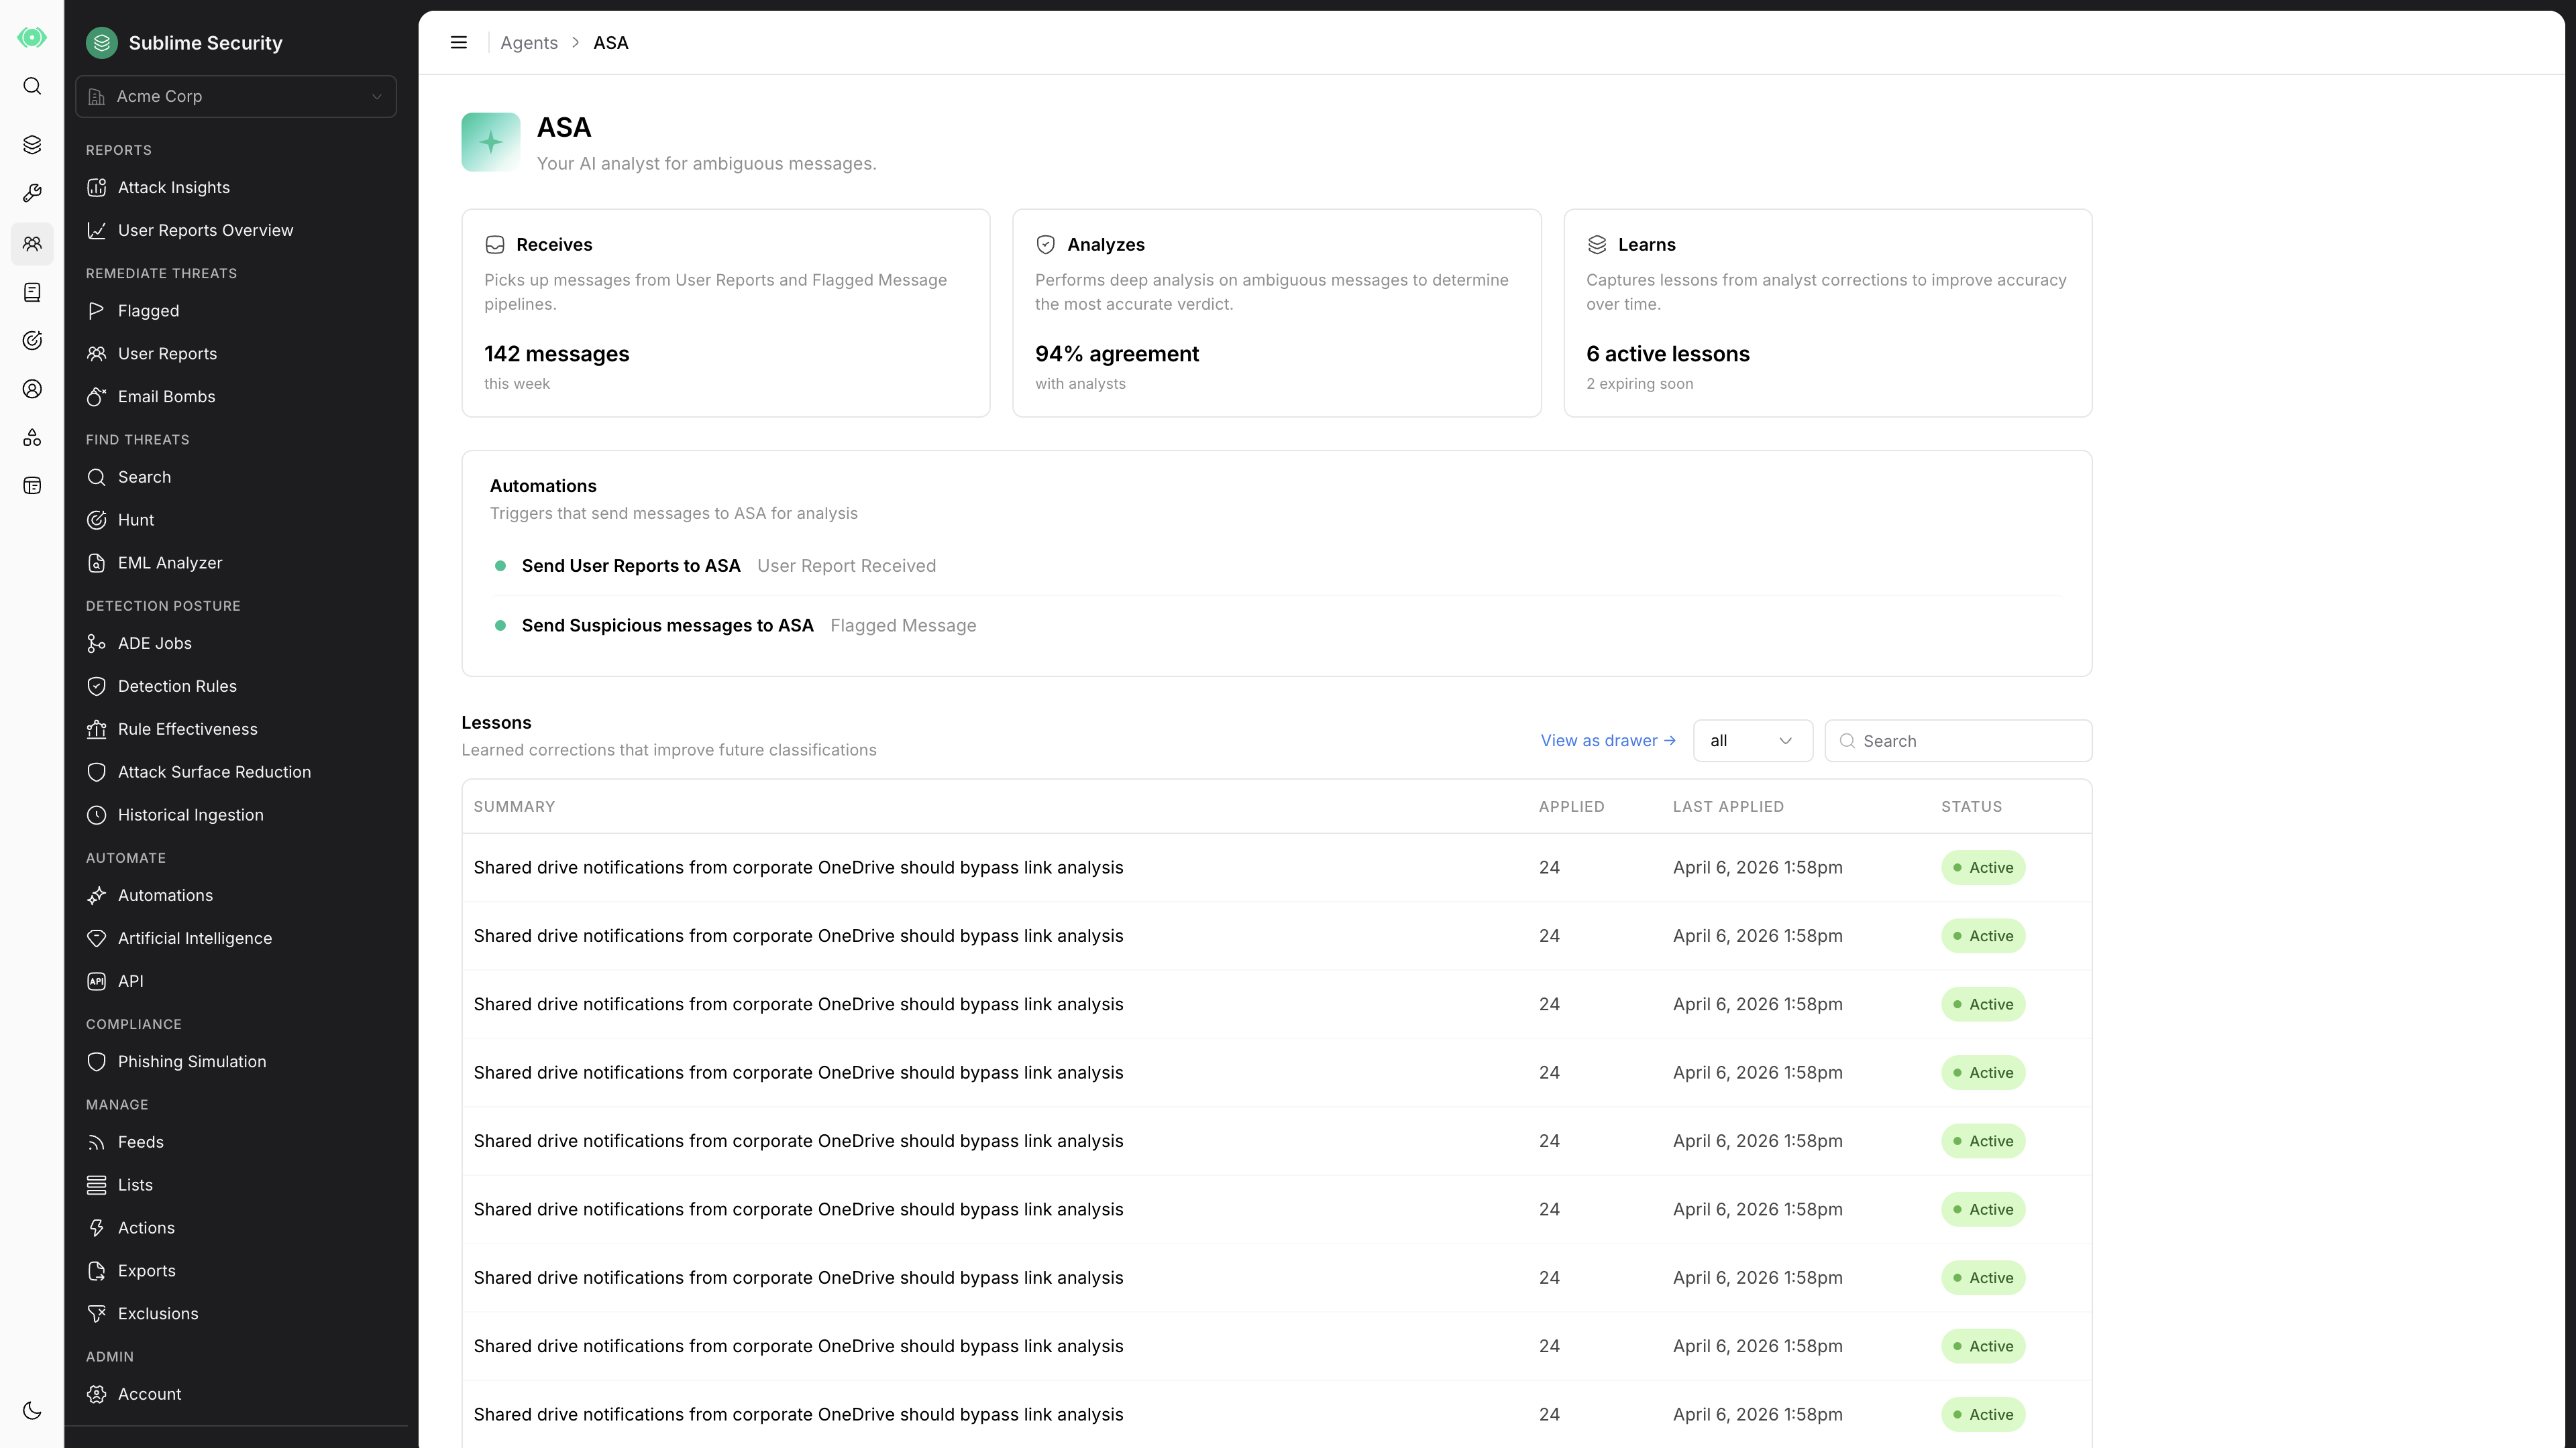Open the 'all' lessons filter dropdown

1752,741
